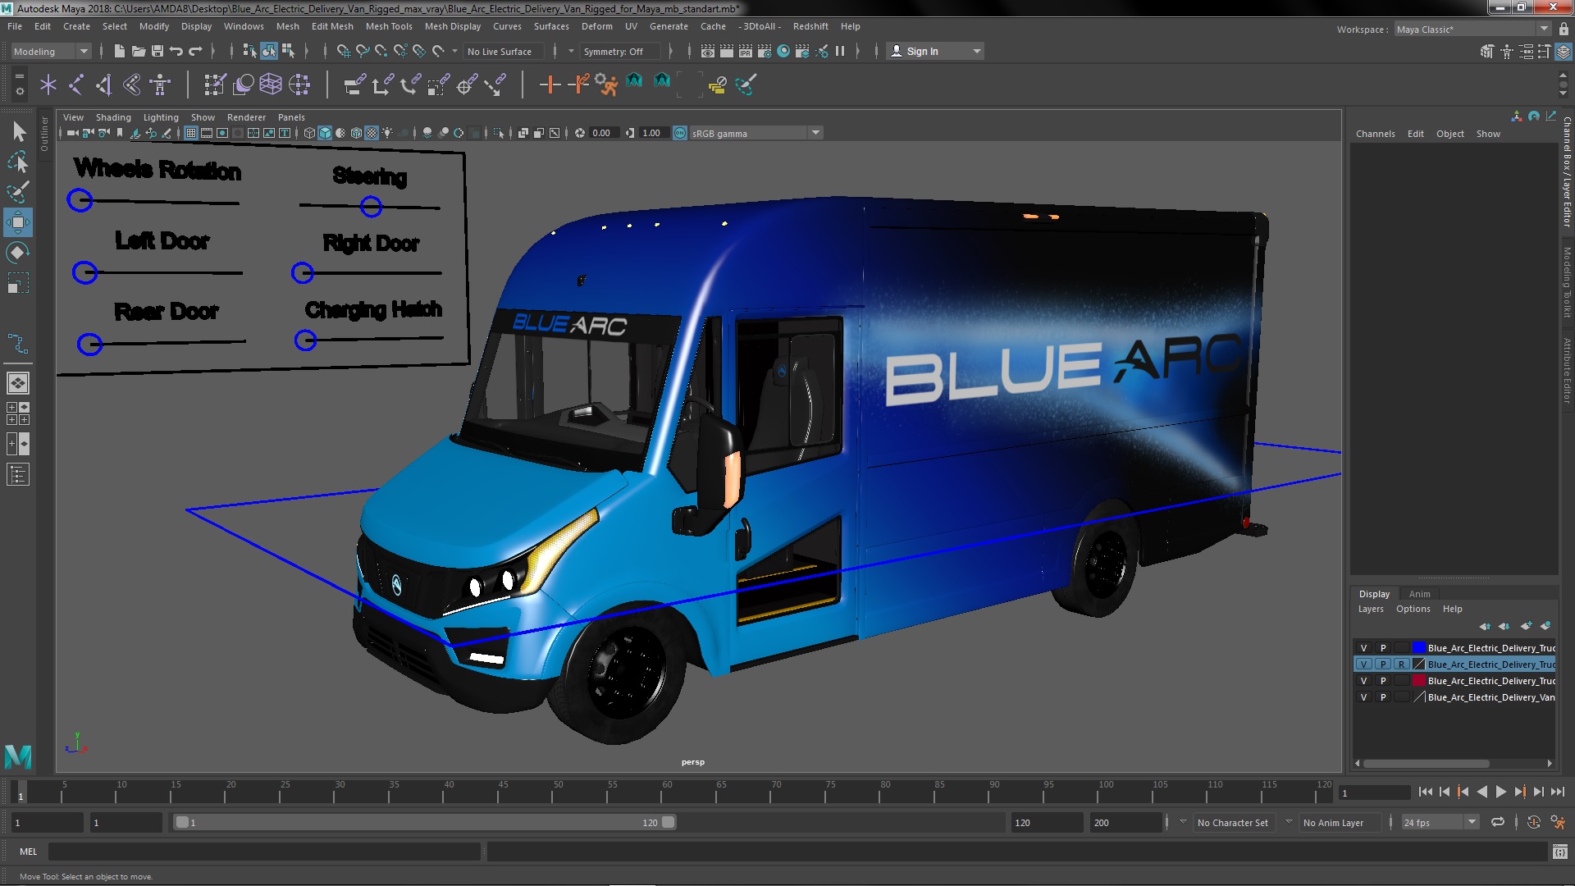Switch command line language via MEL
The height and width of the screenshot is (886, 1575).
[29, 852]
